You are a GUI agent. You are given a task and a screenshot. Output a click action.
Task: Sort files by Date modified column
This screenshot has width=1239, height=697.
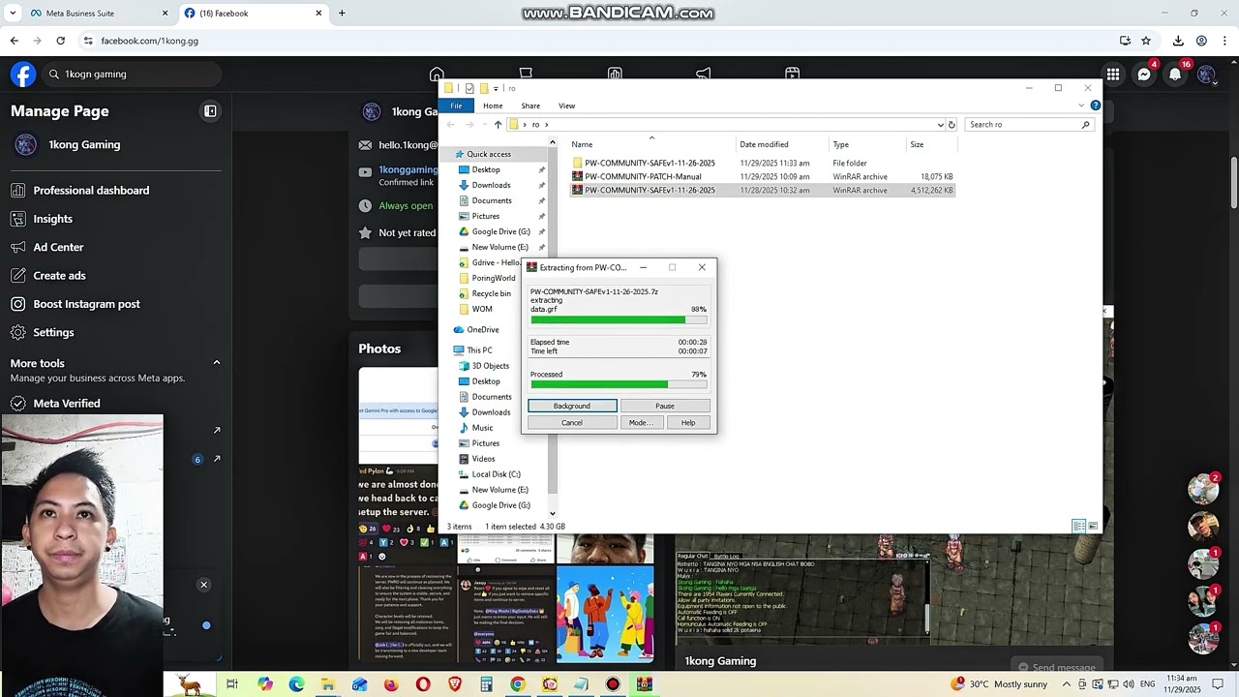[x=764, y=144]
